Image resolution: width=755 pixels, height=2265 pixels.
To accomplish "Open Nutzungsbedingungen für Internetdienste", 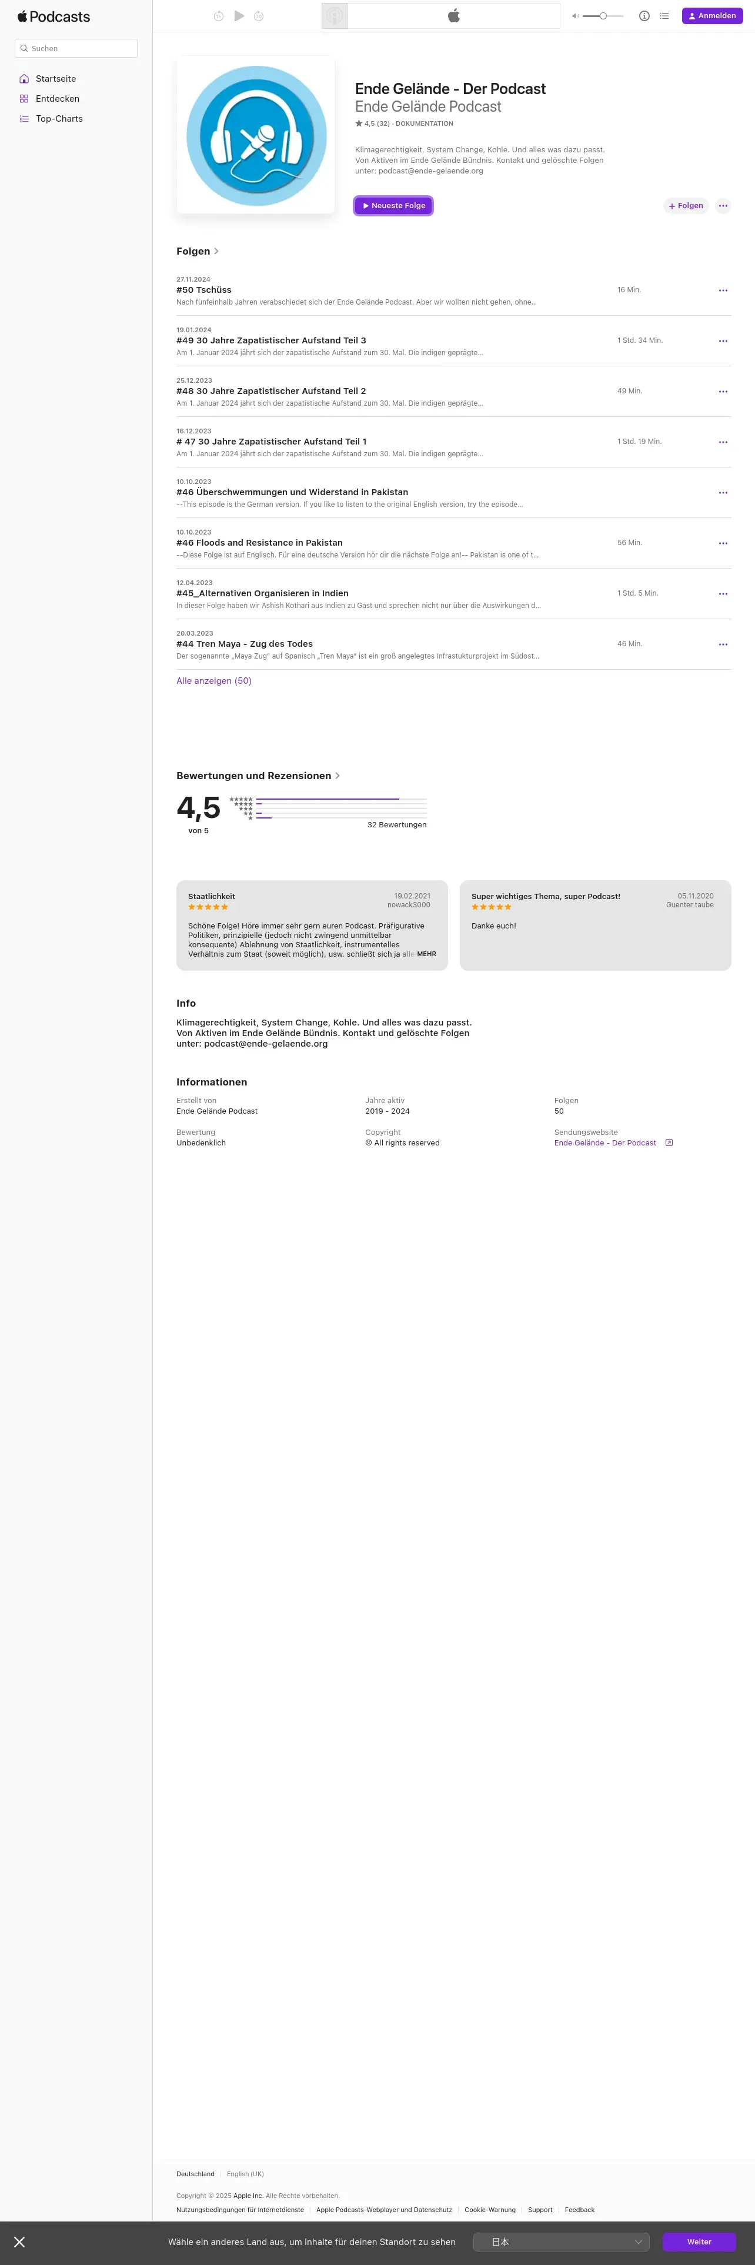I will 240,2210.
